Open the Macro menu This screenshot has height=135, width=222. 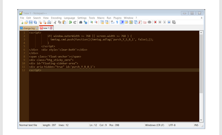pyautogui.click(x=101, y=18)
